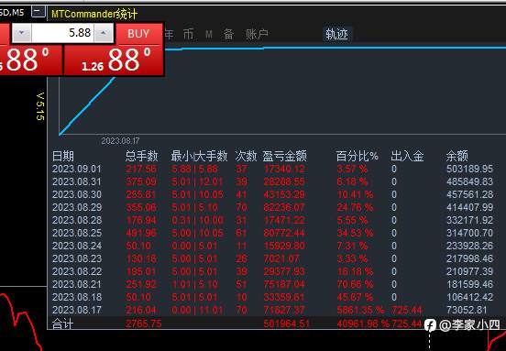Click the red BUY button

click(x=138, y=34)
